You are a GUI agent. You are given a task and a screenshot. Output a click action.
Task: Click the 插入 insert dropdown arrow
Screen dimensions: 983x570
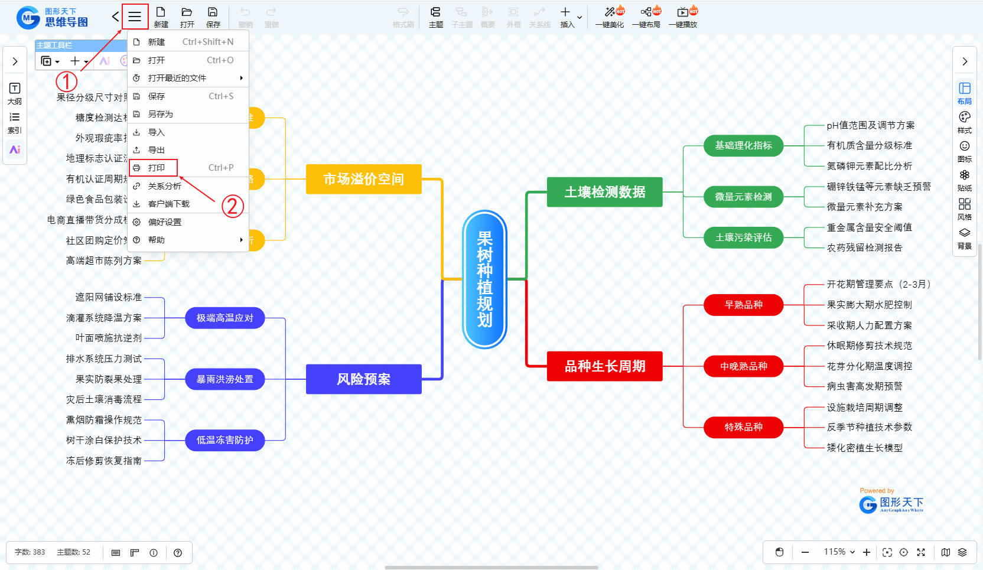pyautogui.click(x=580, y=18)
